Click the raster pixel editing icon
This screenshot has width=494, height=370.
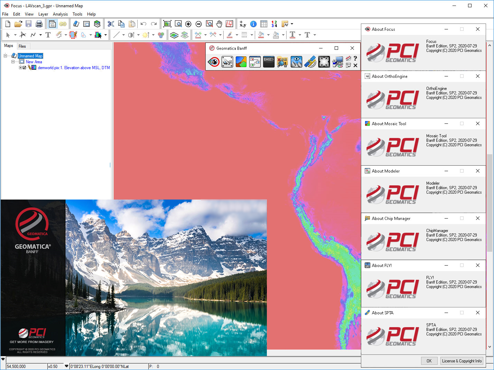pyautogui.click(x=73, y=35)
